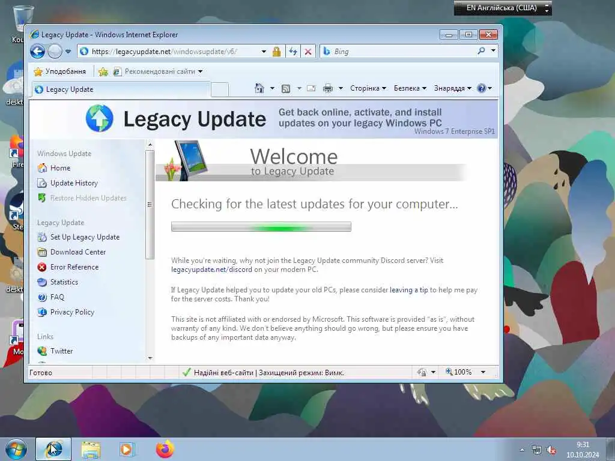Screen dimensions: 615x461
Task: Open a new blank tab
Action: pos(220,90)
